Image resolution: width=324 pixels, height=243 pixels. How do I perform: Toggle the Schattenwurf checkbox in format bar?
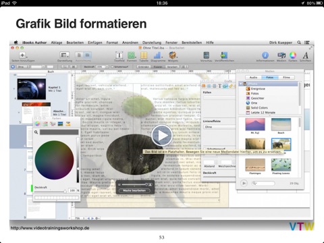pyautogui.click(x=112, y=67)
